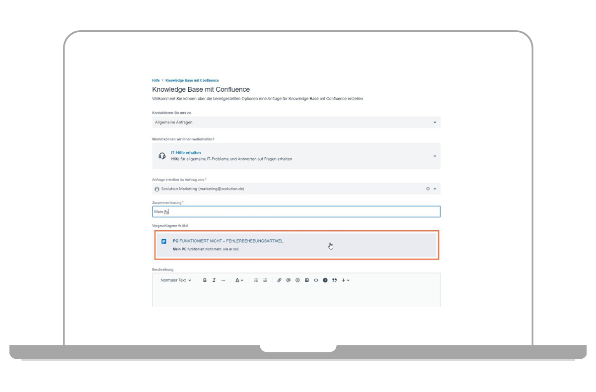Add an info panel in the editor
Screen dimensions: 596x392
(x=325, y=280)
